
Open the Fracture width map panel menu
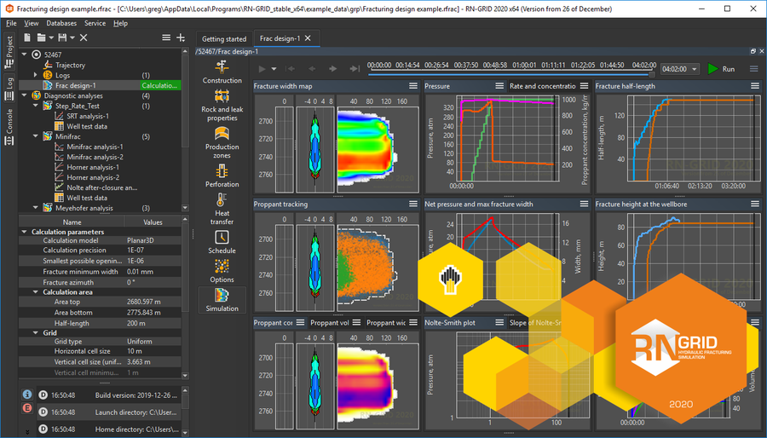(413, 86)
